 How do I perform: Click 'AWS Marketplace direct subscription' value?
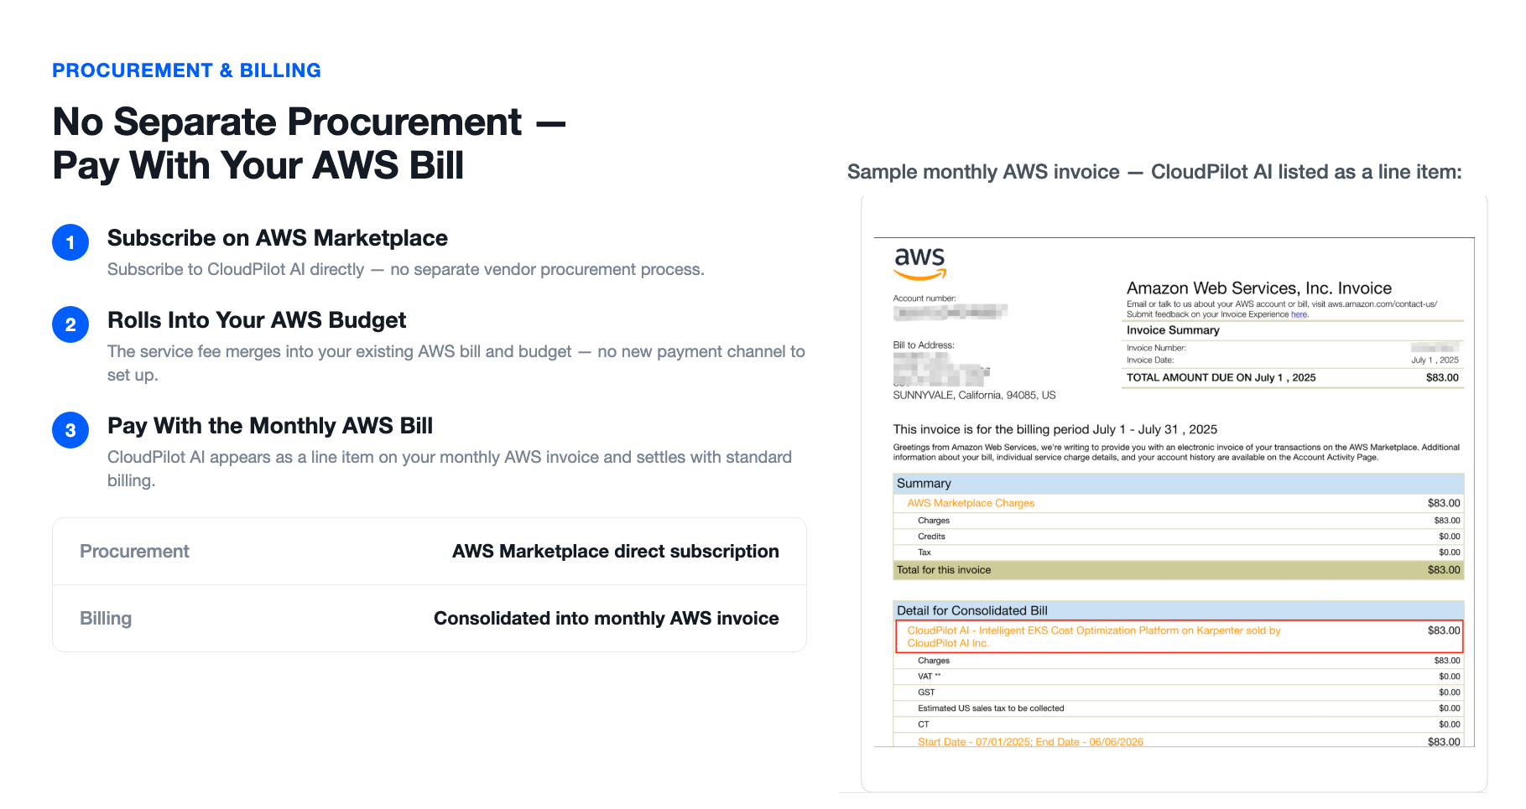[x=616, y=552]
